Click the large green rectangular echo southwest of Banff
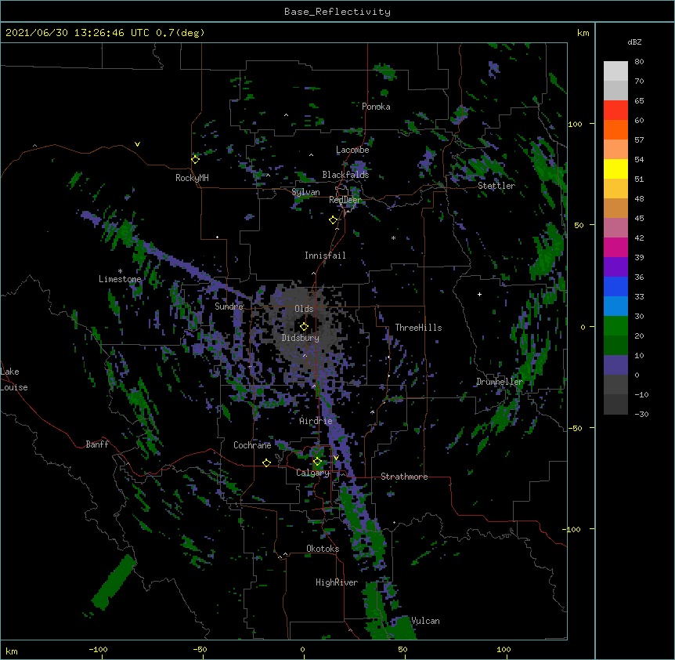 click(x=114, y=582)
